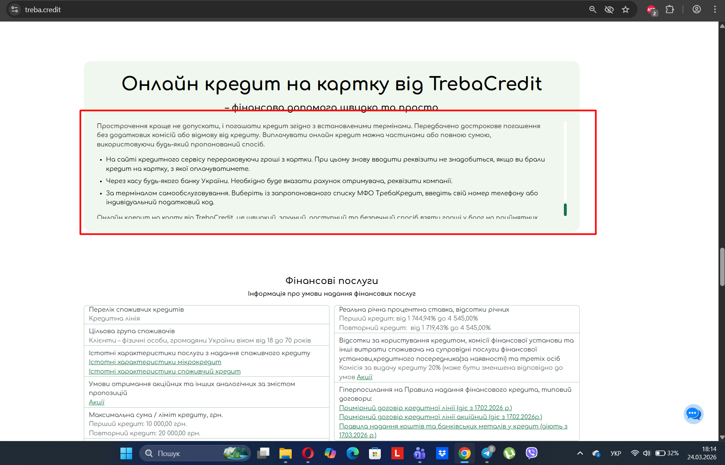Click text Перший кредит: від 1 744,94% до 4 545,00%
This screenshot has width=725, height=465.
[408, 319]
